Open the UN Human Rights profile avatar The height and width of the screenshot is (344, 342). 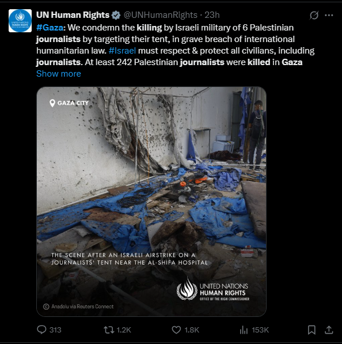point(20,21)
